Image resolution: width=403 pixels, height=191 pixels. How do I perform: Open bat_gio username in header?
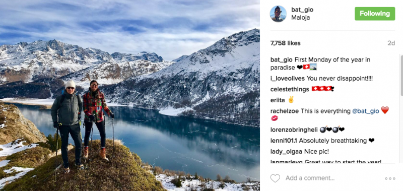[x=302, y=10]
